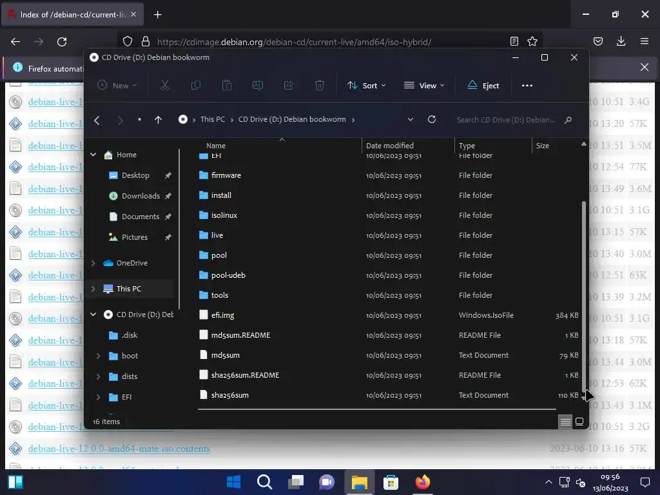Select the install folder
This screenshot has width=660, height=495.
(x=222, y=195)
